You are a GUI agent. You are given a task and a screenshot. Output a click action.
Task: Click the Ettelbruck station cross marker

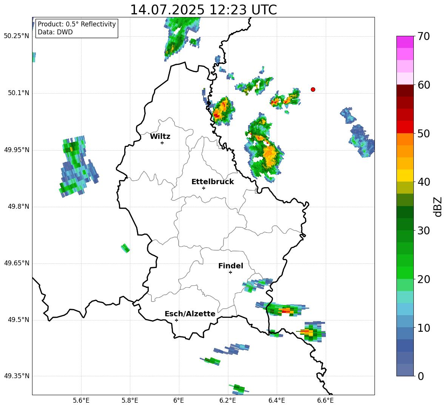(x=203, y=188)
